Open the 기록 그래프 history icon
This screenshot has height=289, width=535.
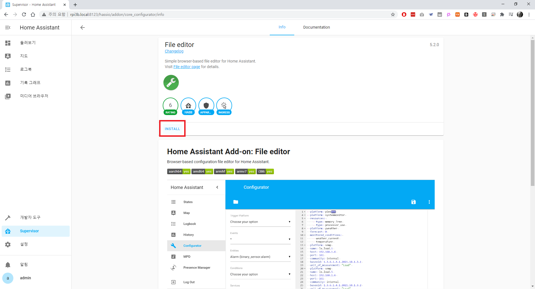click(x=8, y=83)
